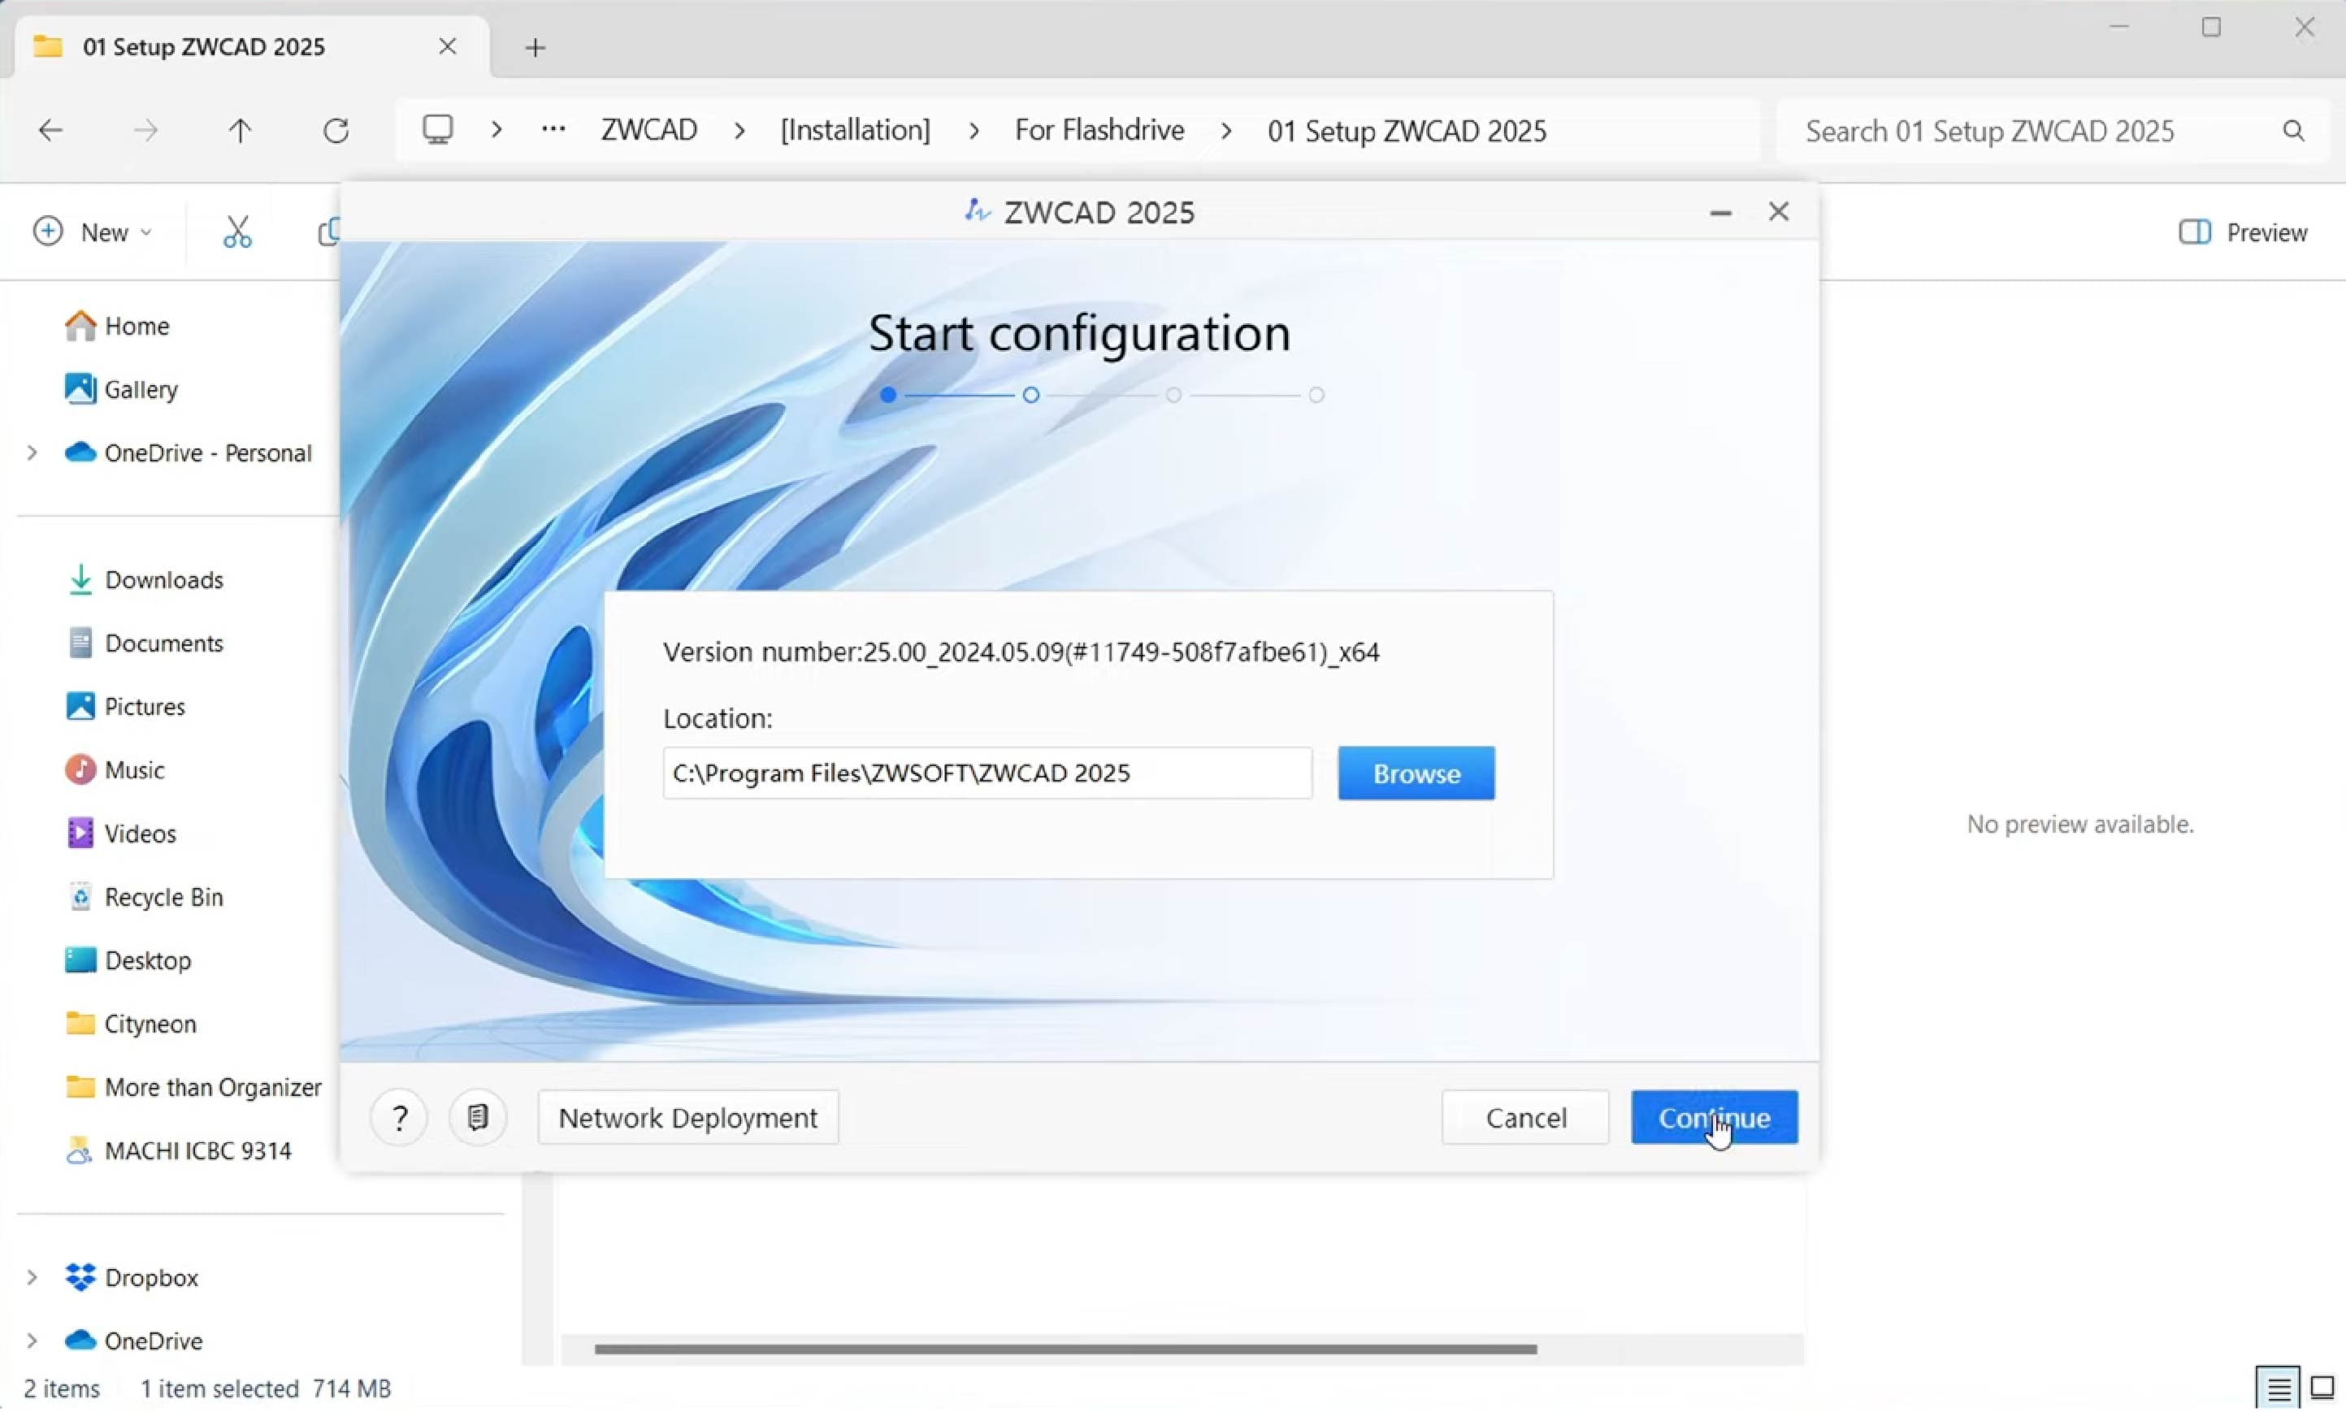Click the Documents folder icon
Image resolution: width=2346 pixels, height=1412 pixels.
coord(79,642)
